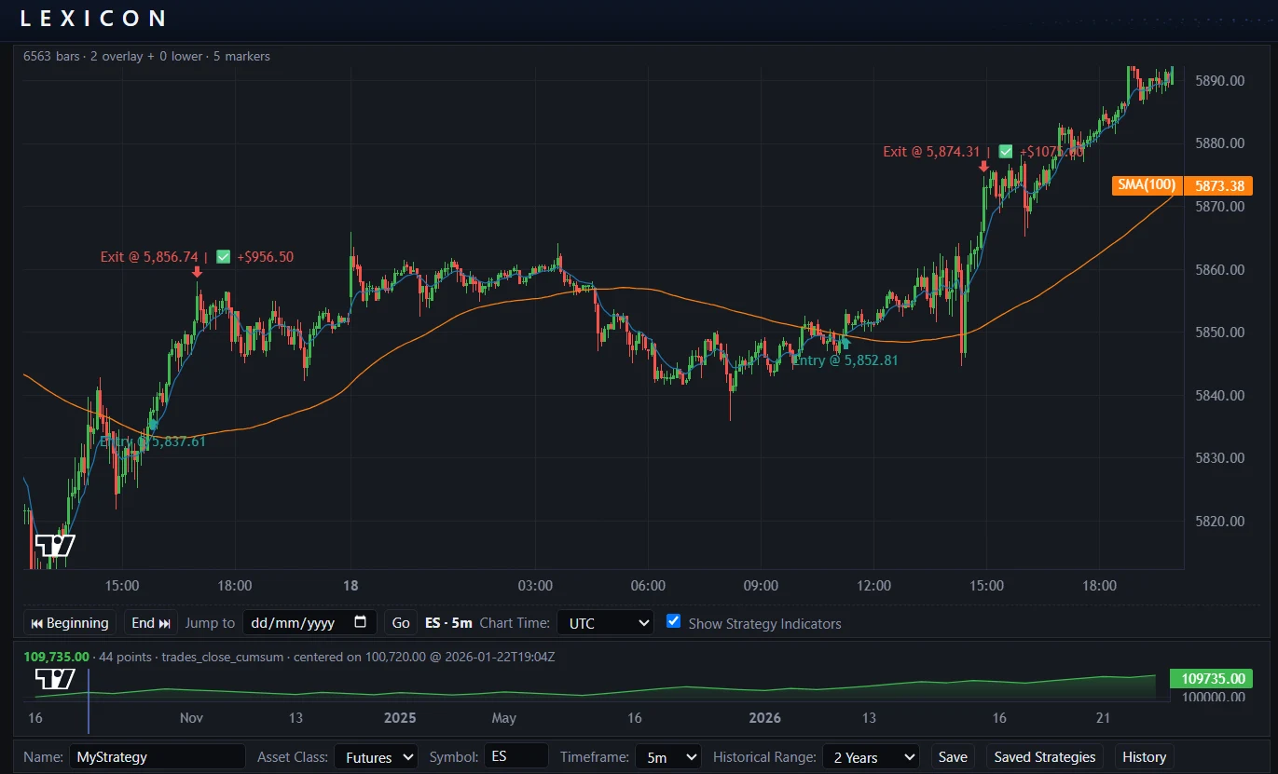Click the Go button
This screenshot has height=774, width=1278.
400,622
